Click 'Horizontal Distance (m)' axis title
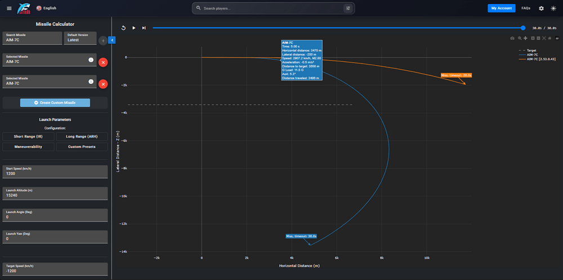 point(299,266)
